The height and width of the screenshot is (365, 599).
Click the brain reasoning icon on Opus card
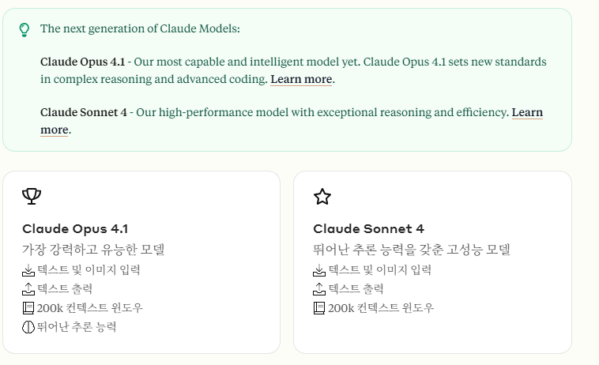click(29, 327)
